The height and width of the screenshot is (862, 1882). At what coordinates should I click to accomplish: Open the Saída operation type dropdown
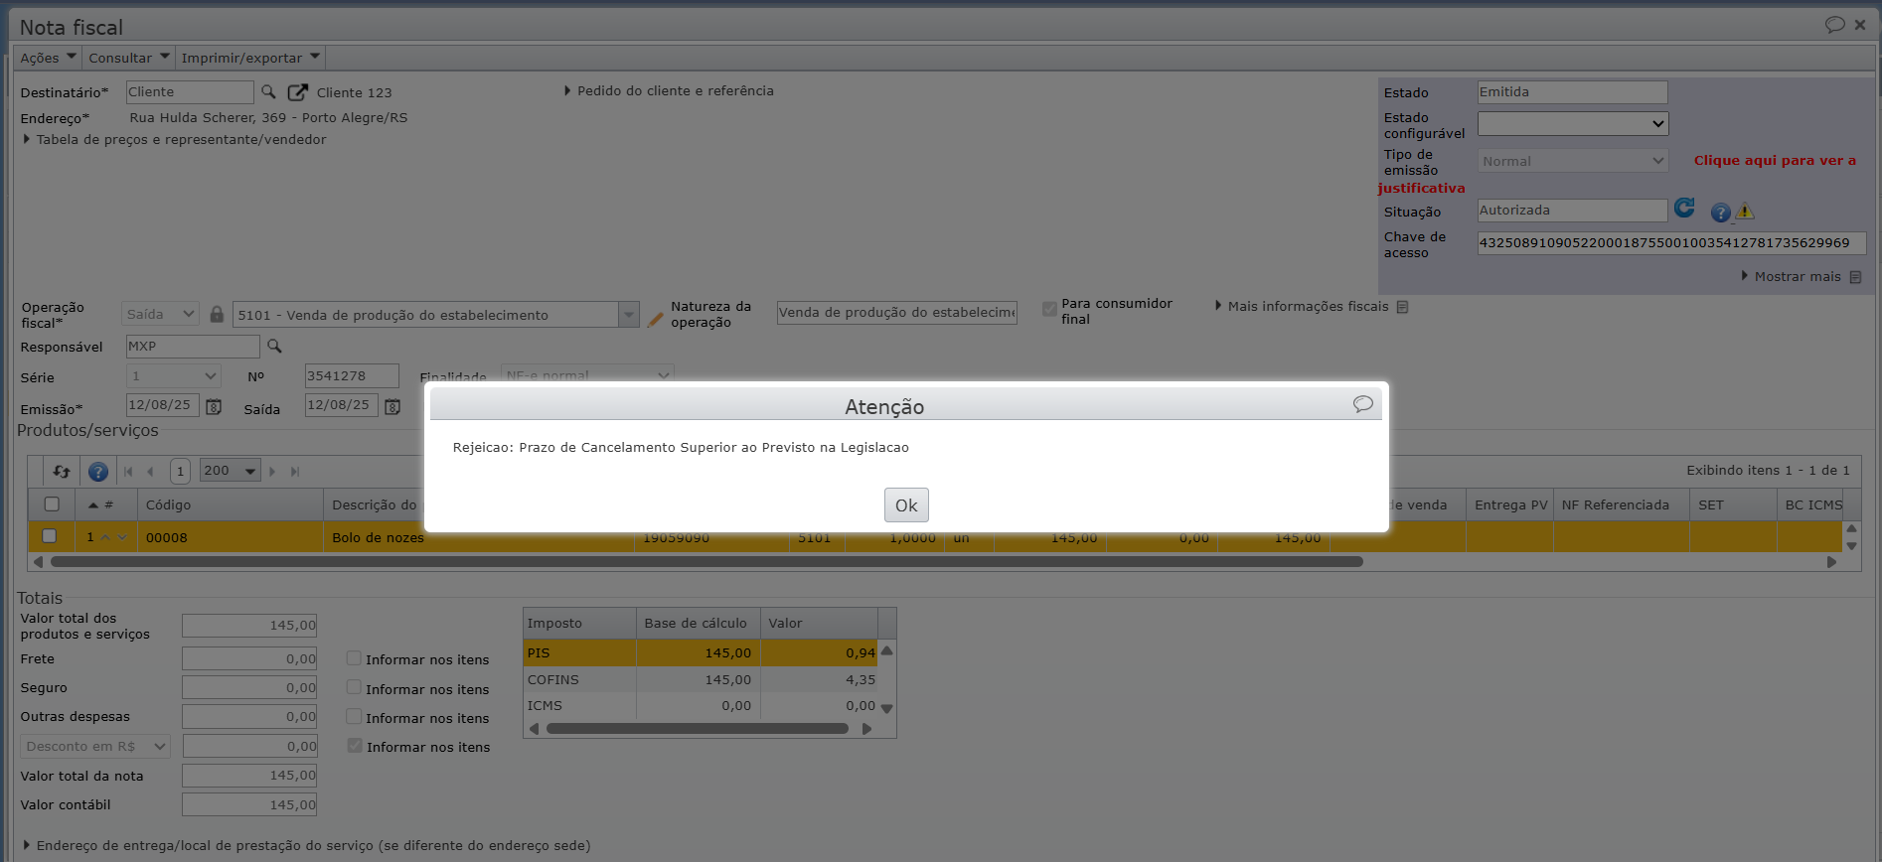tap(161, 314)
